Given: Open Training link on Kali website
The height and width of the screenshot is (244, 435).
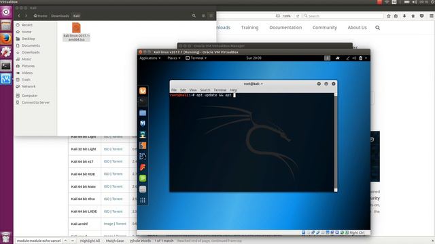Looking at the screenshot, I should pyautogui.click(x=249, y=27).
